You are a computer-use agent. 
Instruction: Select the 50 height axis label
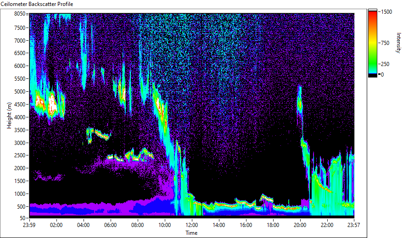click(22, 218)
